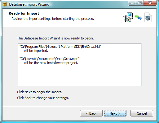Click "Review the import settings" subtitle text

[53, 19]
